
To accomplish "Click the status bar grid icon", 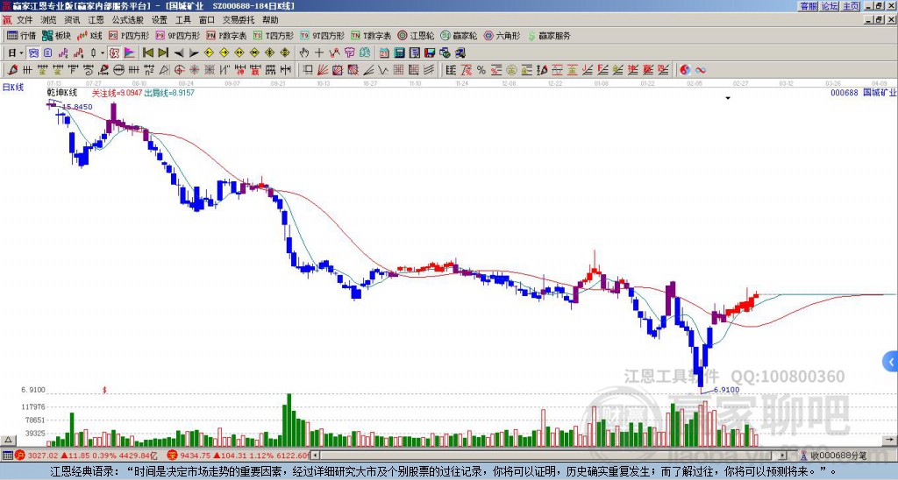I will tap(7, 455).
